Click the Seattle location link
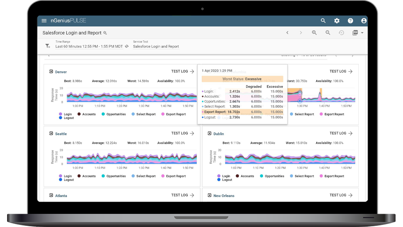The image size is (403, 227). click(61, 134)
